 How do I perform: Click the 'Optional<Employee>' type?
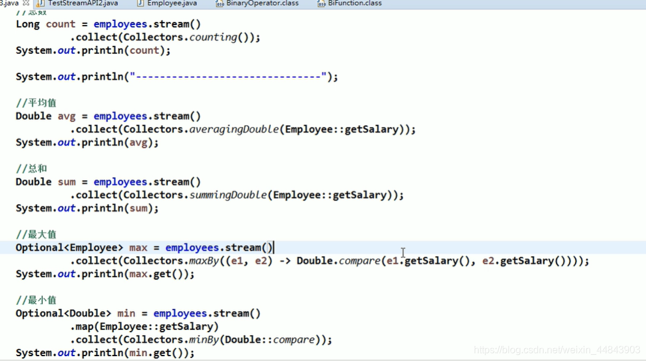tap(69, 248)
